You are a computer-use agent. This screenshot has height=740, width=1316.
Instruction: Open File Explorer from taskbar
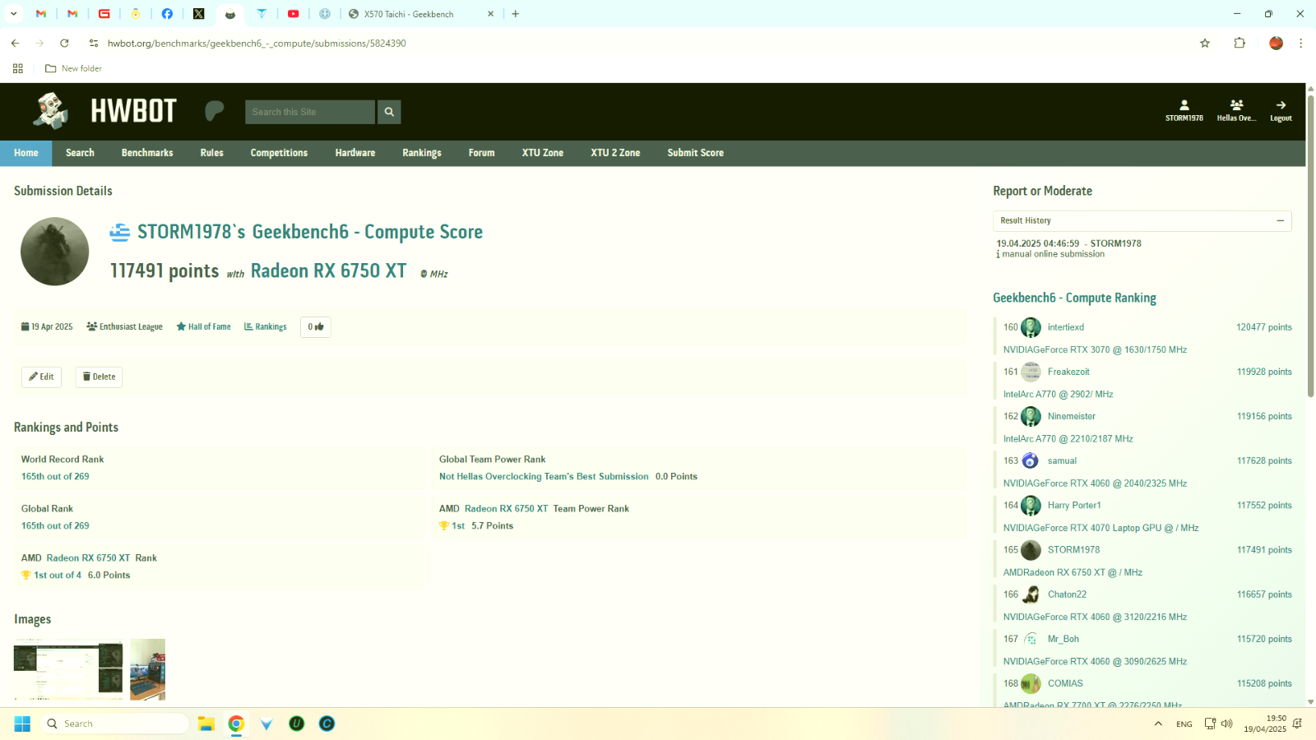[206, 724]
